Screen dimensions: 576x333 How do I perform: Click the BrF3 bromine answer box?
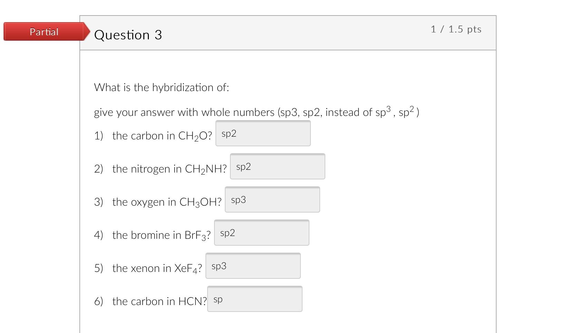[261, 233]
